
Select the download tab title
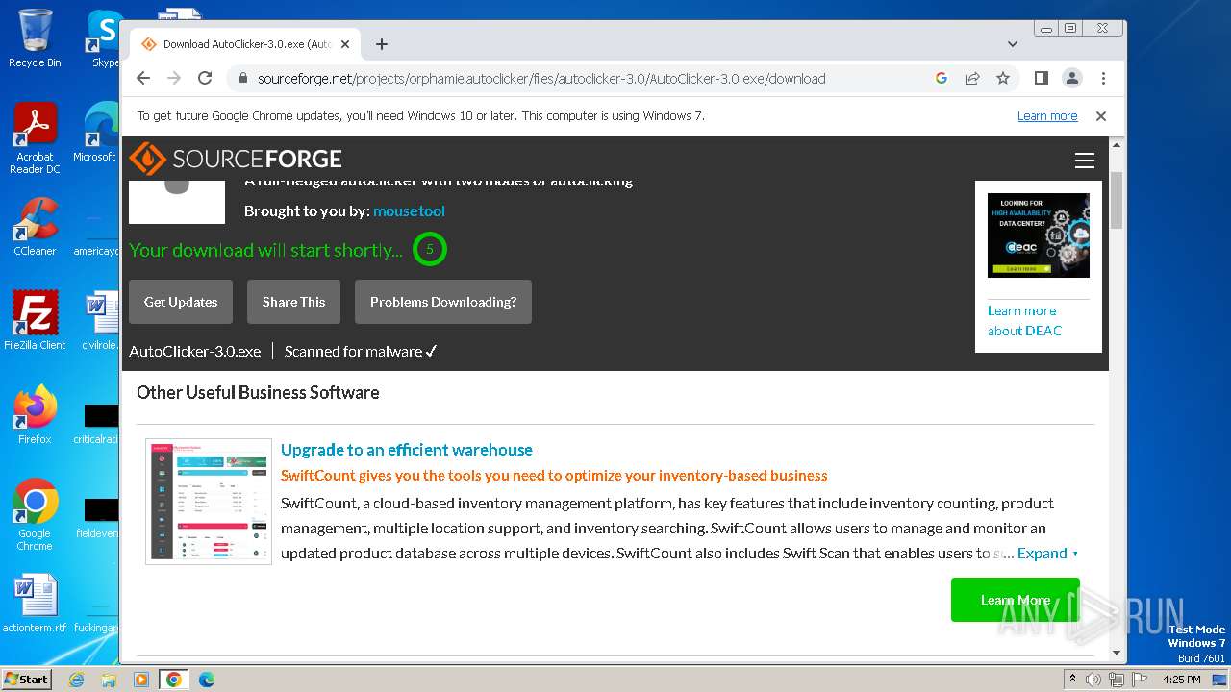tap(246, 44)
